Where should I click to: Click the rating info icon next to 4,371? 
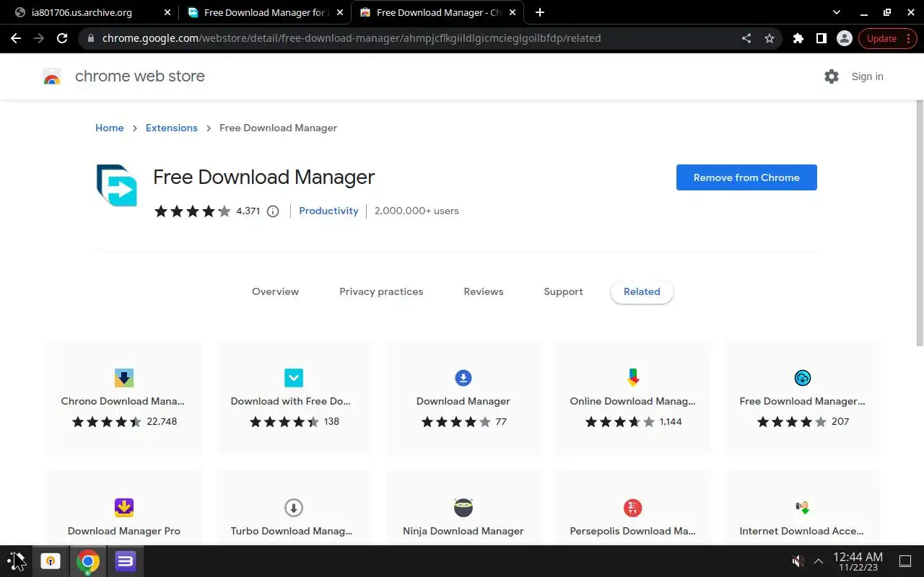(273, 211)
